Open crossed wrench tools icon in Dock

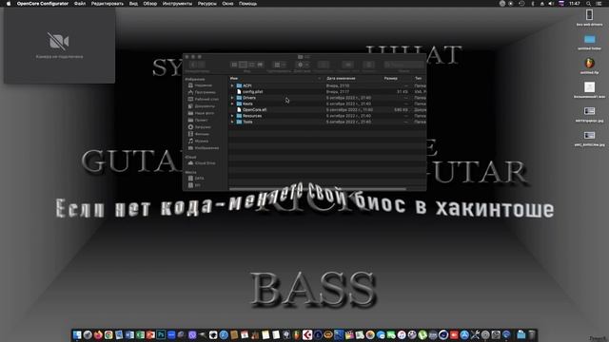(475, 335)
